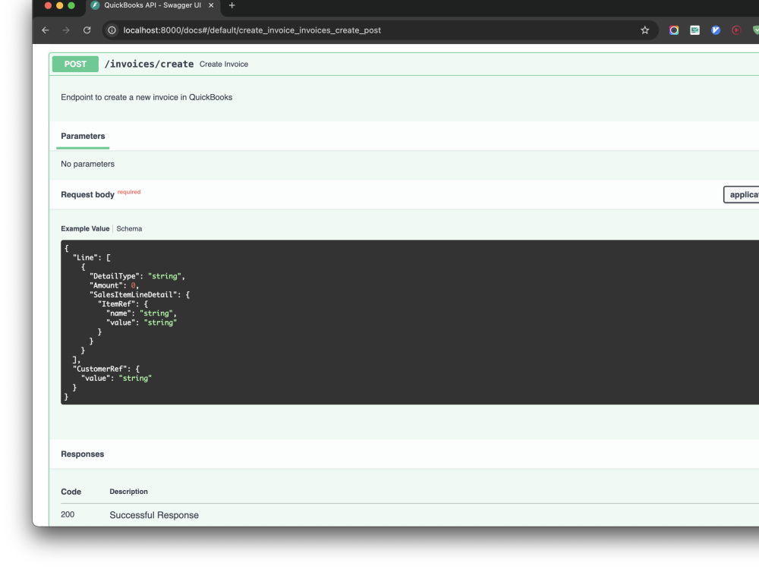This screenshot has width=759, height=569.
Task: Open the site info icon in address bar
Action: pyautogui.click(x=112, y=30)
